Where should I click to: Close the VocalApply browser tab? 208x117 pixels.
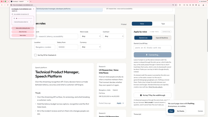[28, 2]
